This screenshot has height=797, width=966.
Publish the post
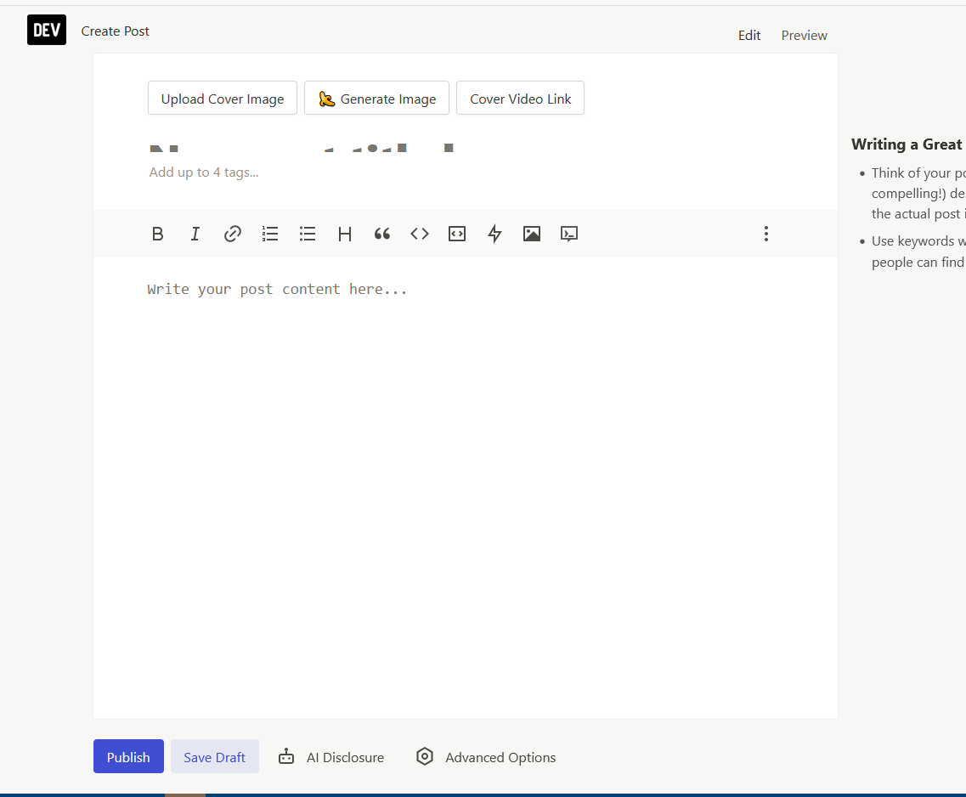tap(129, 756)
